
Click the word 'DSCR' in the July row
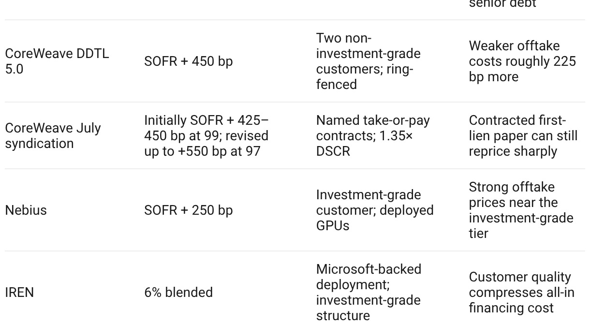click(333, 151)
